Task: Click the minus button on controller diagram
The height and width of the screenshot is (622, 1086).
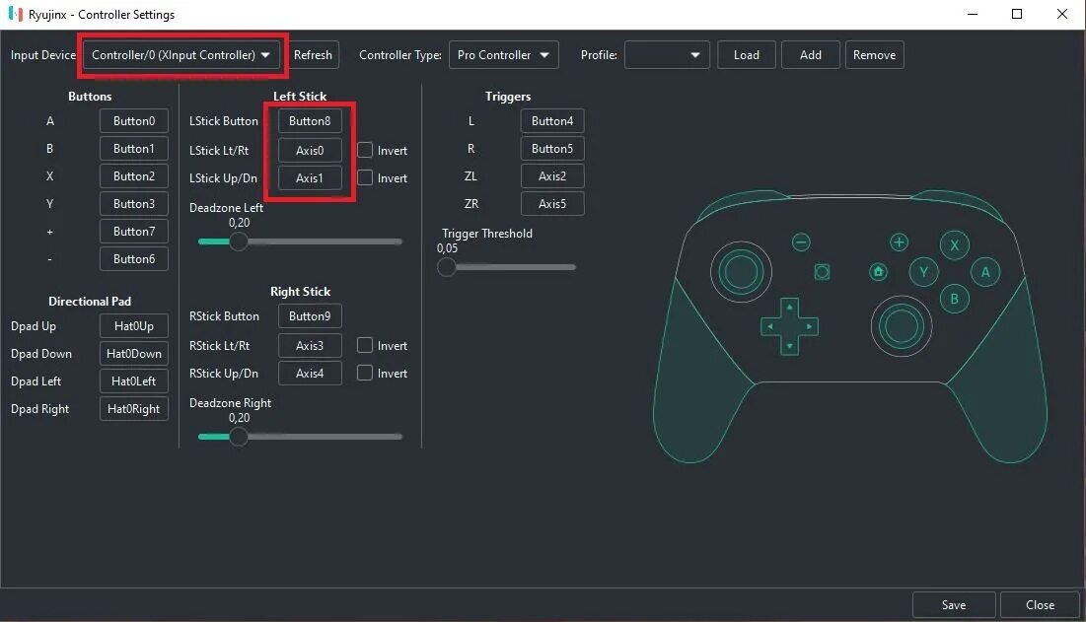Action: point(801,242)
